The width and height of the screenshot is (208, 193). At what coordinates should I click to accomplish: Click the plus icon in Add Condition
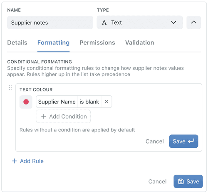[44, 116]
